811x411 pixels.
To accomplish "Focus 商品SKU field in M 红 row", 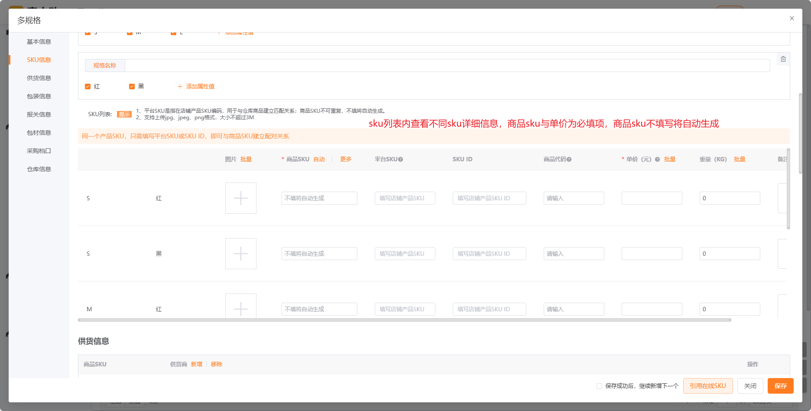I will click(x=319, y=309).
